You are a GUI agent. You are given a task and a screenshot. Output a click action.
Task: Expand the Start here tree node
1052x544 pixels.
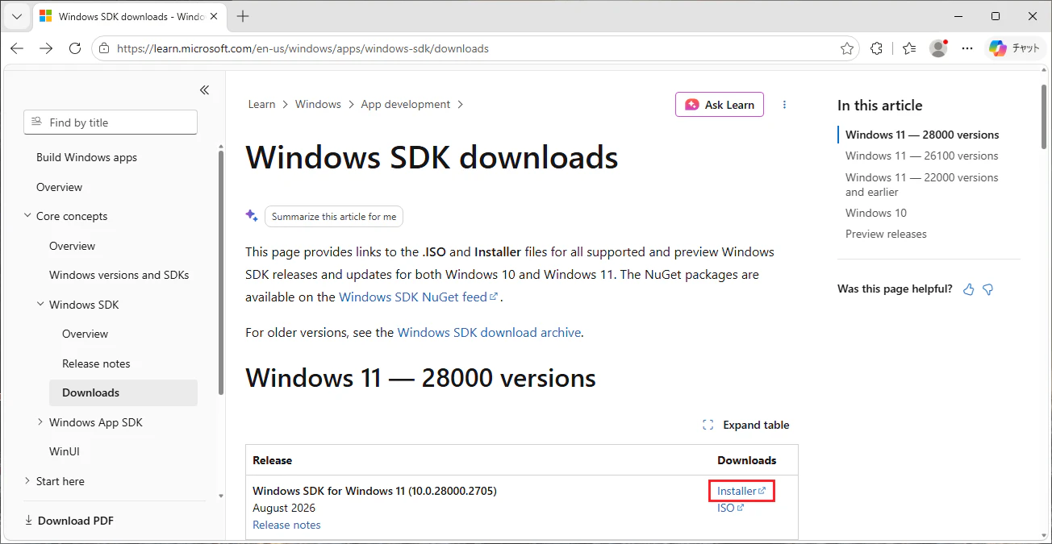[28, 481]
